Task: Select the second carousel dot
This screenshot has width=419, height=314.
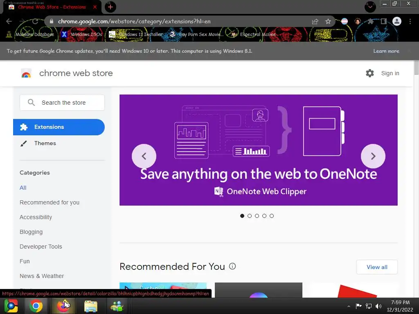Action: pyautogui.click(x=250, y=216)
